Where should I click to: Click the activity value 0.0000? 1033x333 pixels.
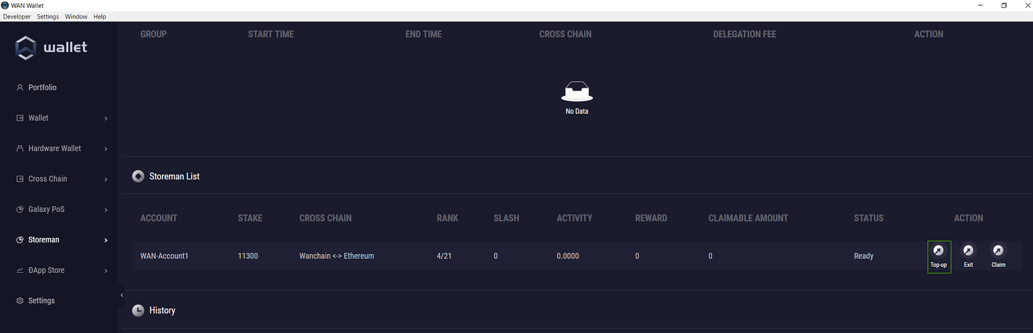tap(568, 256)
